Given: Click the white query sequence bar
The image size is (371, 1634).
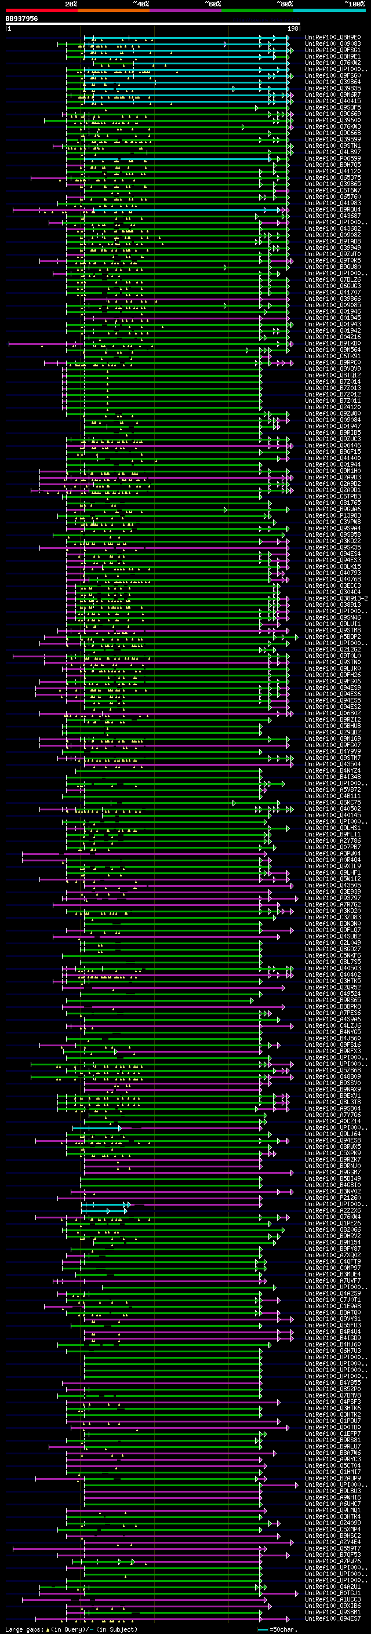Looking at the screenshot, I should point(153,24).
